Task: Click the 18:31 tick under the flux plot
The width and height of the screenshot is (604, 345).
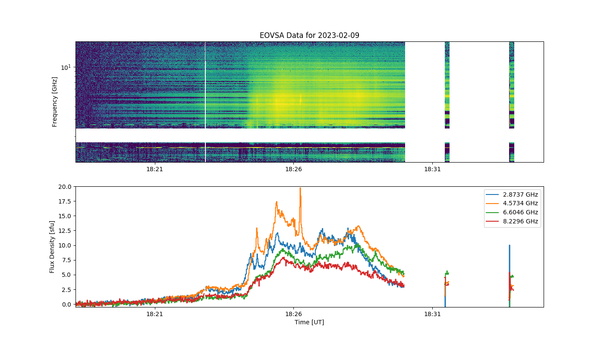Action: [432, 314]
